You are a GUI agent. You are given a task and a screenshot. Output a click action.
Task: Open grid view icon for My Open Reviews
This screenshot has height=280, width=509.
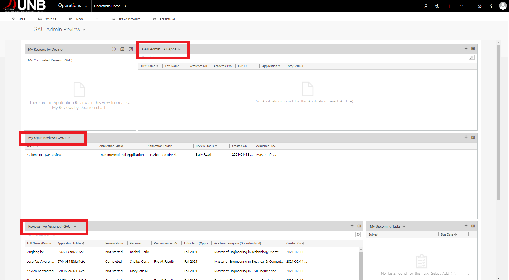tap(473, 137)
